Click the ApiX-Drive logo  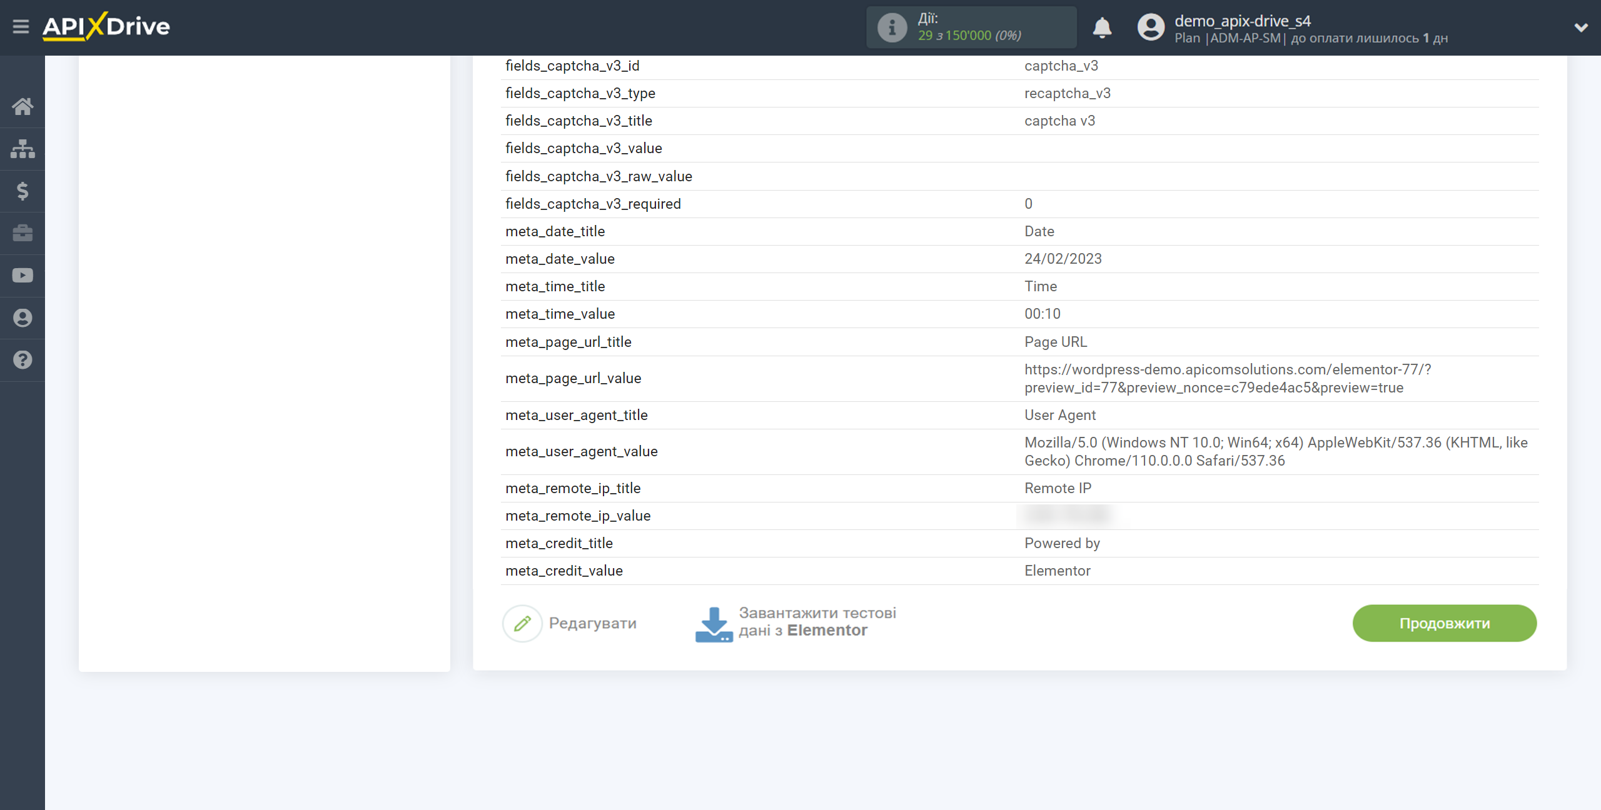click(106, 26)
